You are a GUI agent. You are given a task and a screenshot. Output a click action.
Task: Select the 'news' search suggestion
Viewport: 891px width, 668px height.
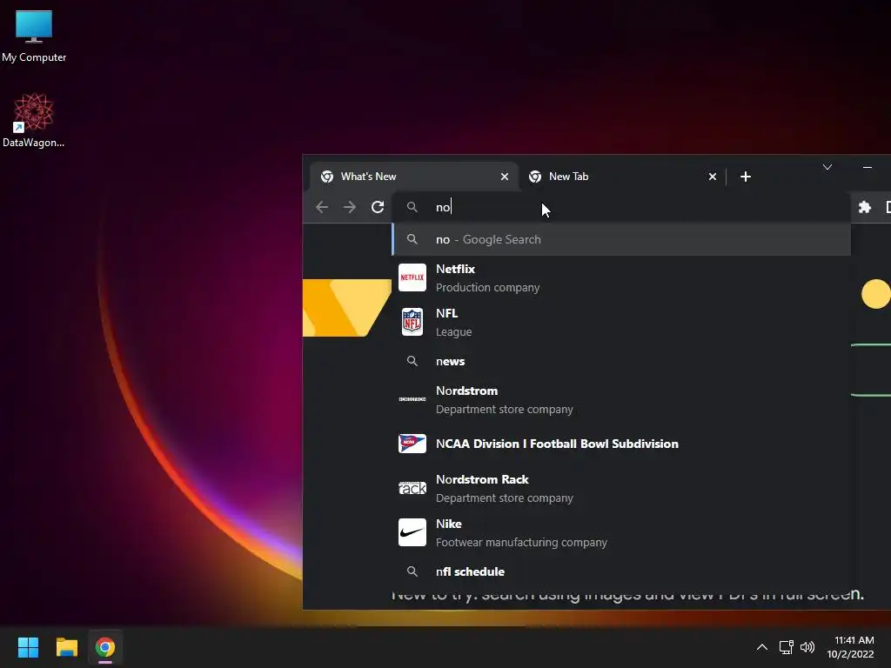(621, 361)
